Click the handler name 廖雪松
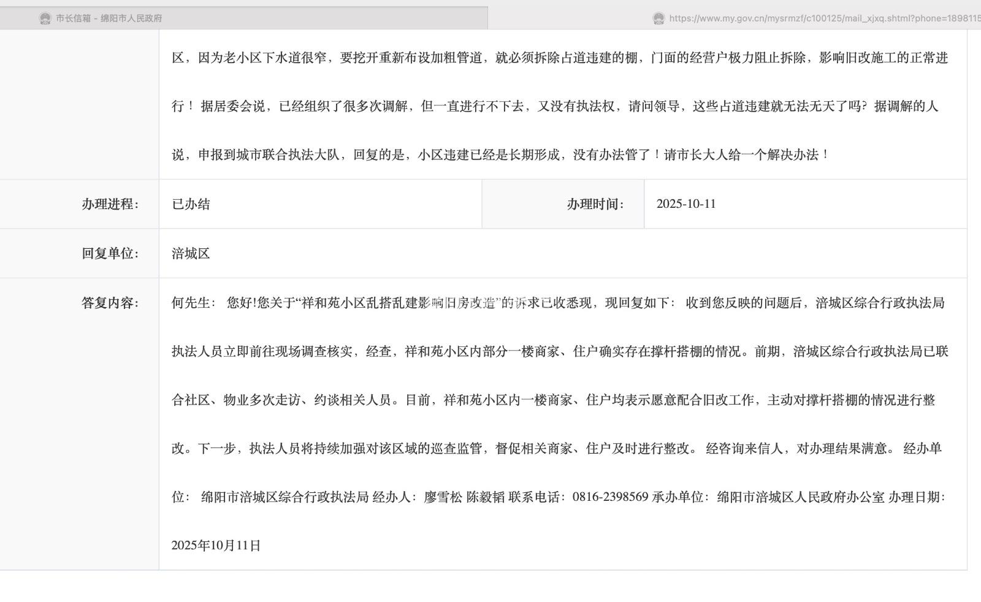The image size is (981, 602). point(443,497)
